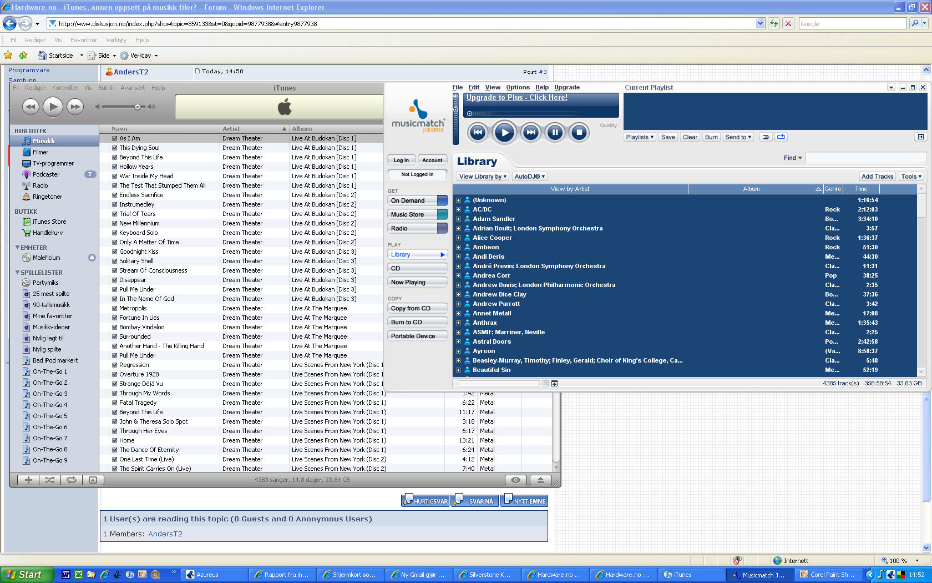
Task: Click the Musicmatch play button
Action: tap(504, 132)
